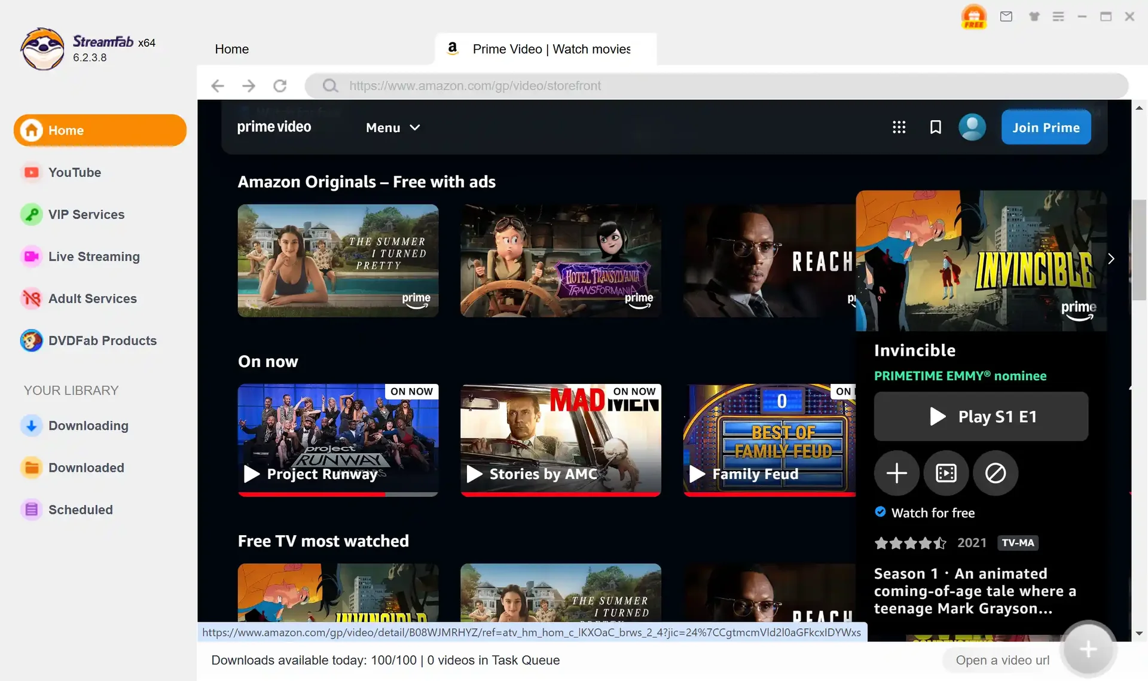Click the orange Downloaded folder icon
This screenshot has height=681, width=1148.
tap(31, 468)
